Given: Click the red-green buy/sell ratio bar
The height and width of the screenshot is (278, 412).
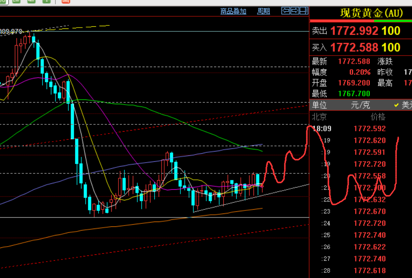Looking at the screenshot, I should point(361,21).
